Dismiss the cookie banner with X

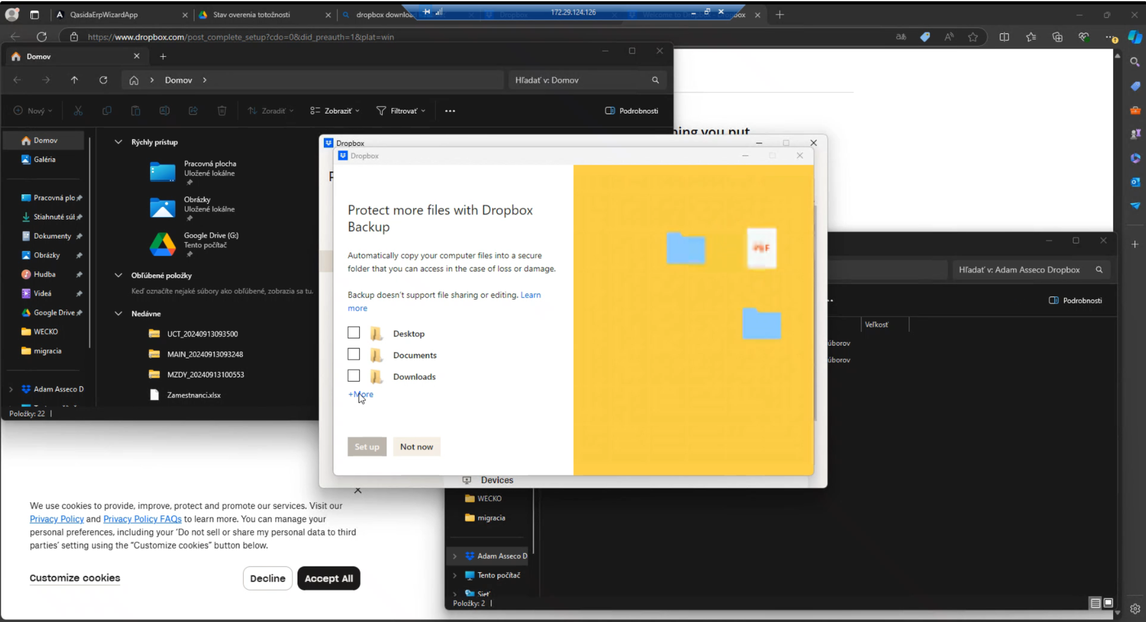[x=358, y=490]
